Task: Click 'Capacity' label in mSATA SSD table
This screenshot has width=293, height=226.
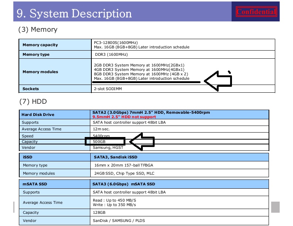Action: [x=31, y=213]
